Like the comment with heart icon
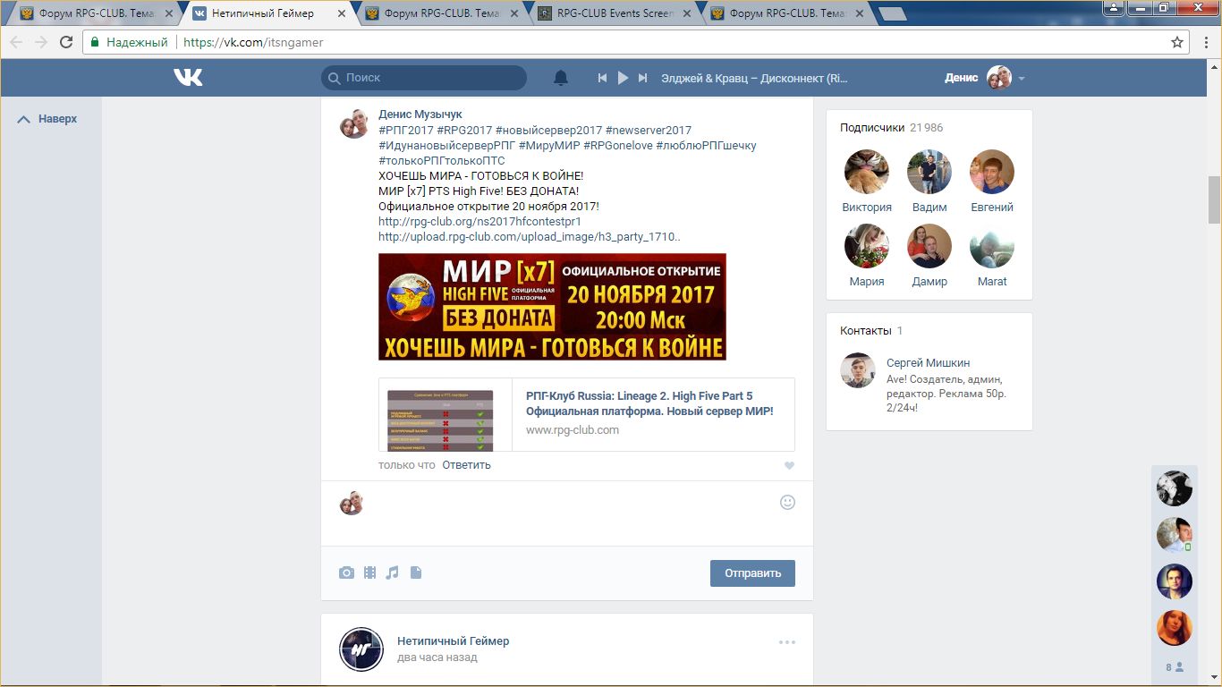 coord(789,465)
